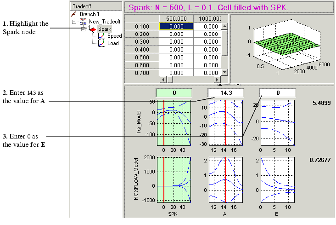
Task: Click the 0.500 row header
Action: [142, 58]
